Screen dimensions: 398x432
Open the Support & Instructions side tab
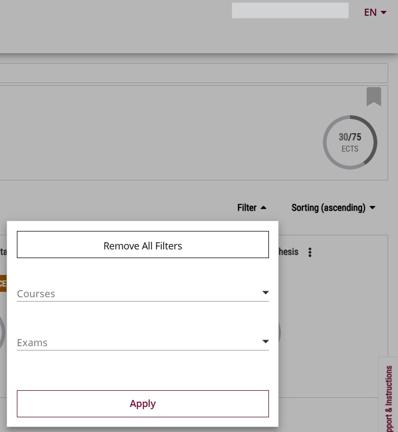point(389,397)
